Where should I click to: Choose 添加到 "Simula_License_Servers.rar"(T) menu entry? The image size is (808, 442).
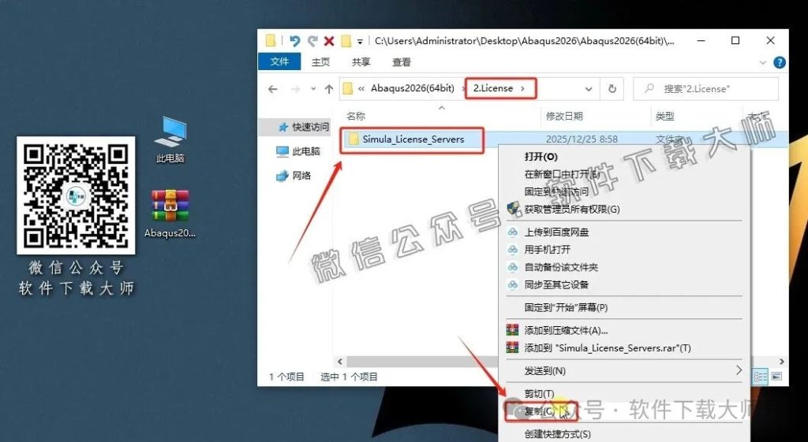(607, 347)
